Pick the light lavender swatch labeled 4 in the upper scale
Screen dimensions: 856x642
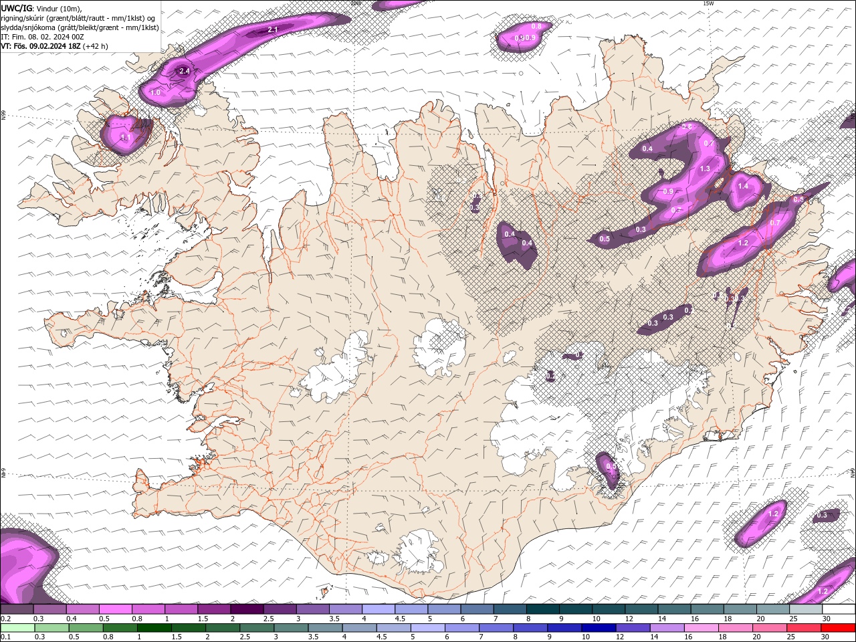click(x=379, y=609)
